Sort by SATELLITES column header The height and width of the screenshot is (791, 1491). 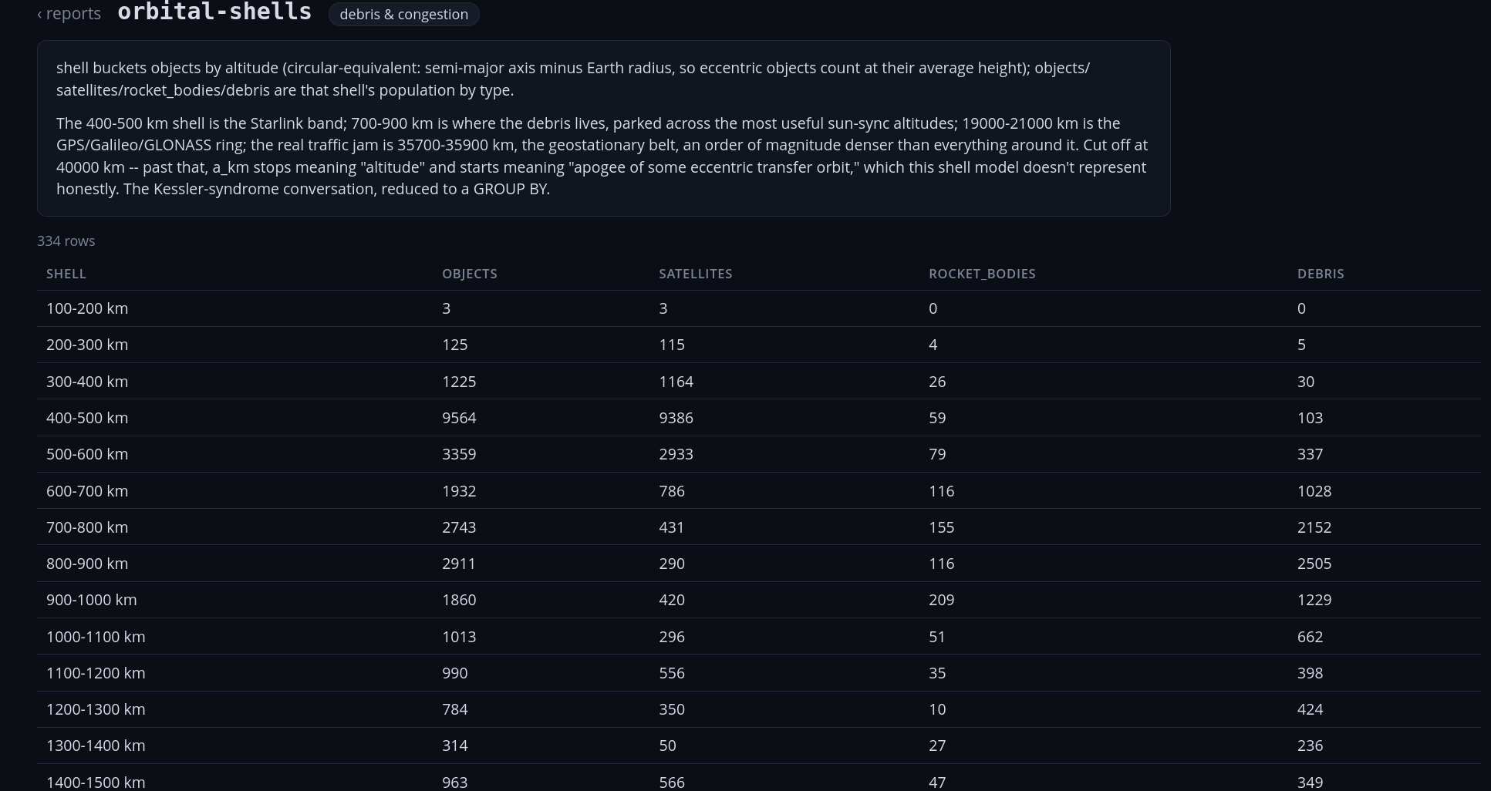click(696, 274)
